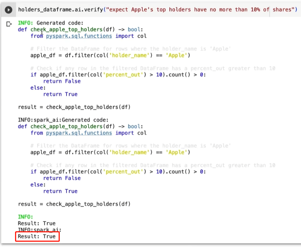Run the holders_dataframe.ai.verify code cell
This screenshot has width=301, height=247.
[9, 10]
